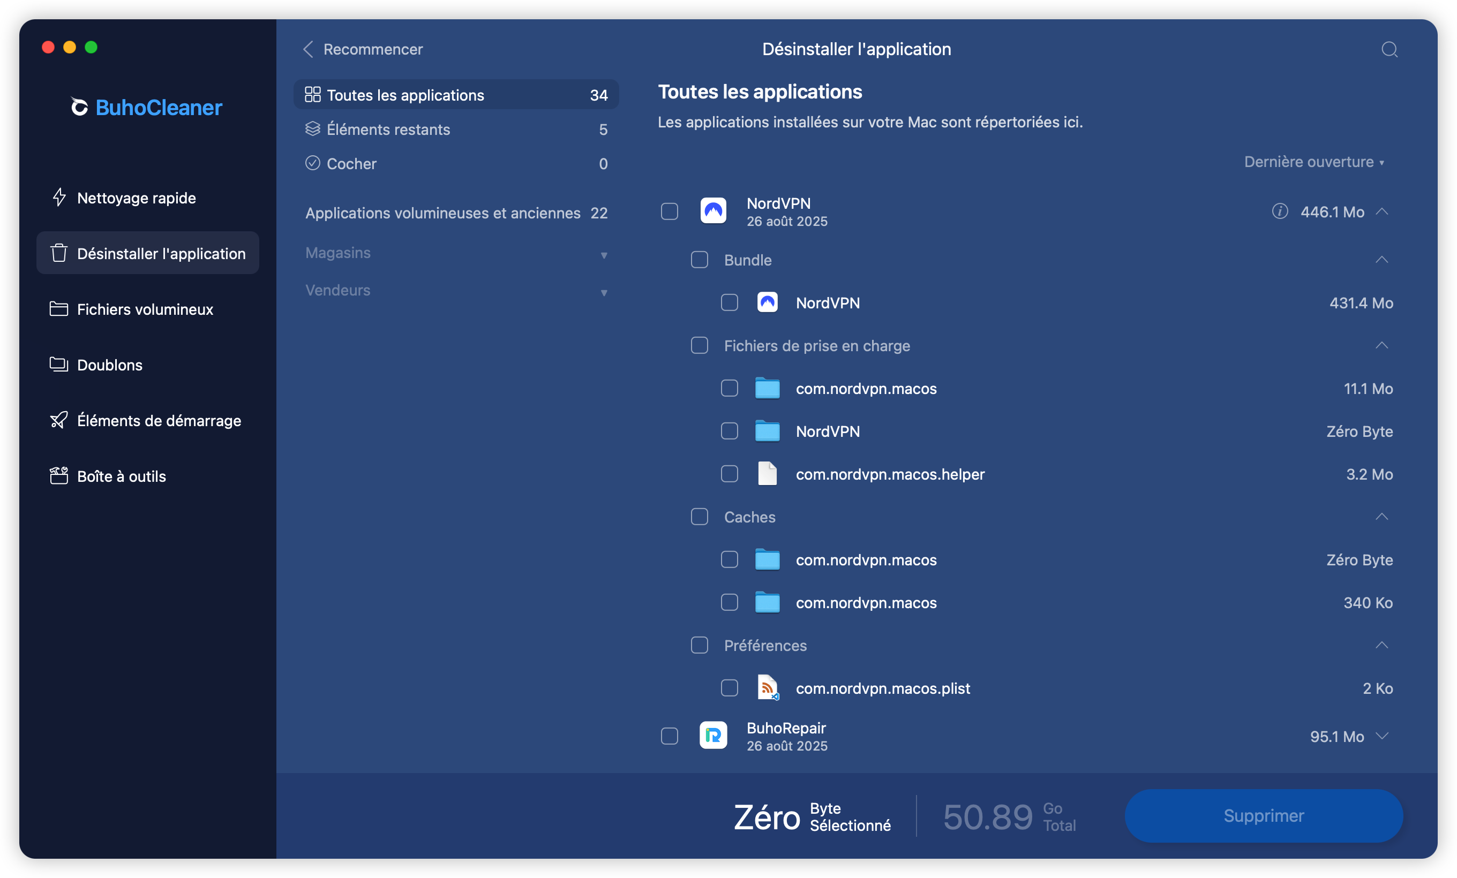Expand the Vendeurs filter arrow
1457x878 pixels.
tap(604, 292)
